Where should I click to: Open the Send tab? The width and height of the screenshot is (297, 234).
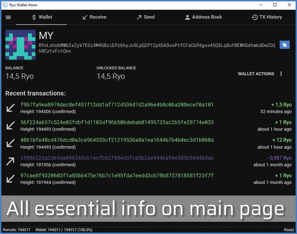(146, 17)
